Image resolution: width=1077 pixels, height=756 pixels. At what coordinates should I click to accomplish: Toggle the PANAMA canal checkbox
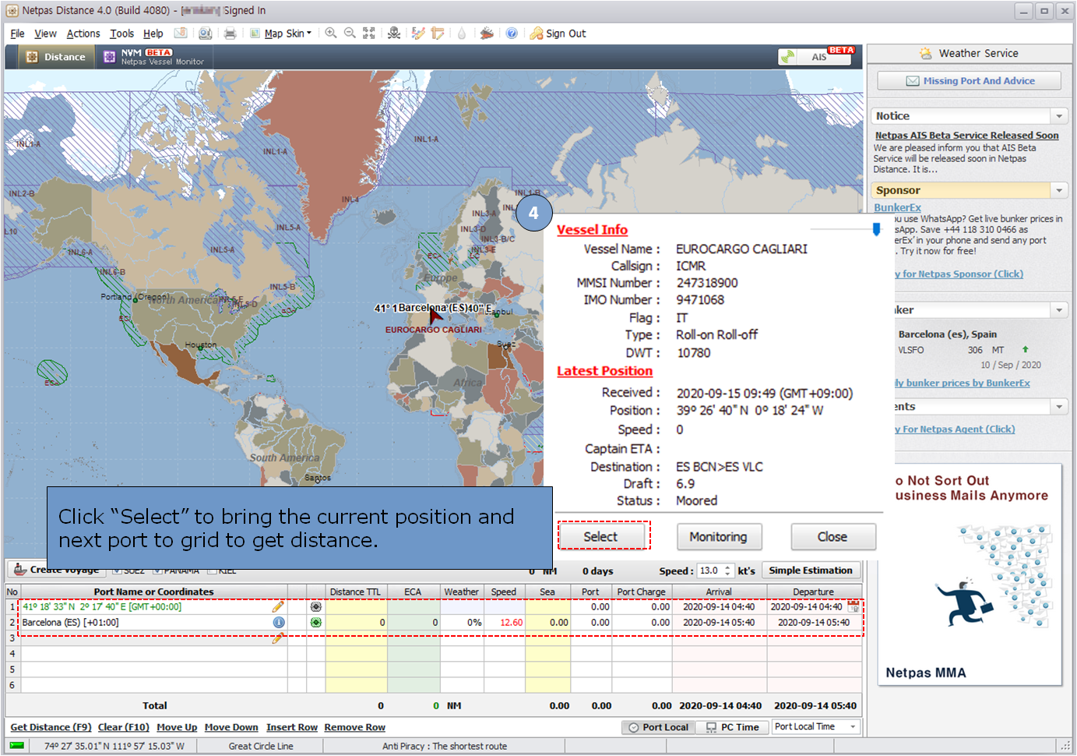point(157,571)
